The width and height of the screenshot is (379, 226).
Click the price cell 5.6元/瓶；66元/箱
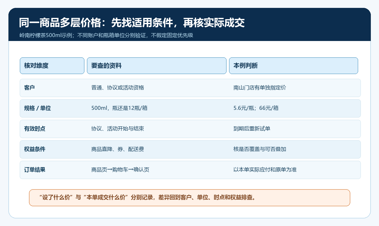point(256,108)
